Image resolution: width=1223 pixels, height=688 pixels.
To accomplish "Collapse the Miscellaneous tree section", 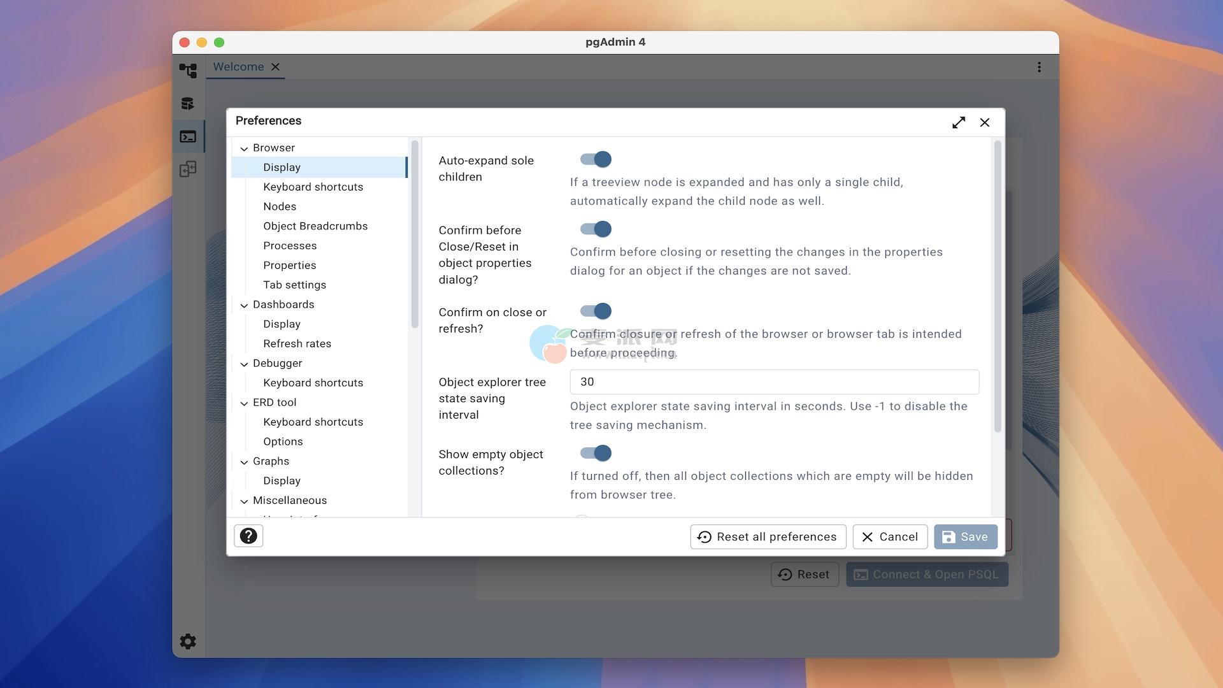I will click(244, 501).
